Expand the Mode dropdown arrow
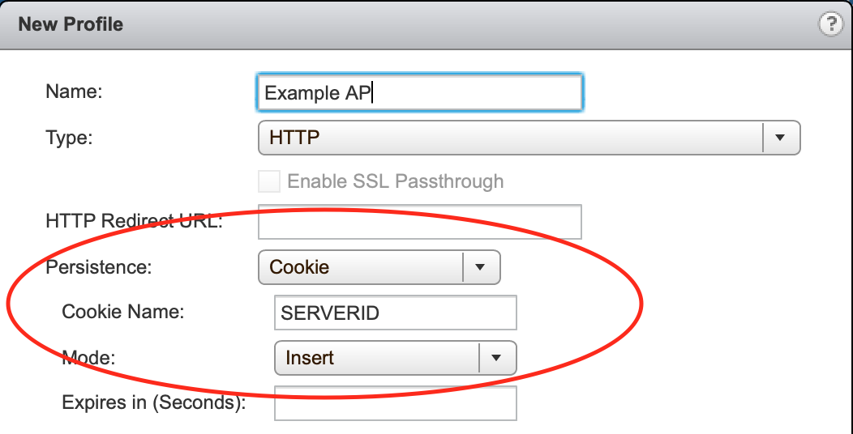The width and height of the screenshot is (853, 434). tap(496, 357)
